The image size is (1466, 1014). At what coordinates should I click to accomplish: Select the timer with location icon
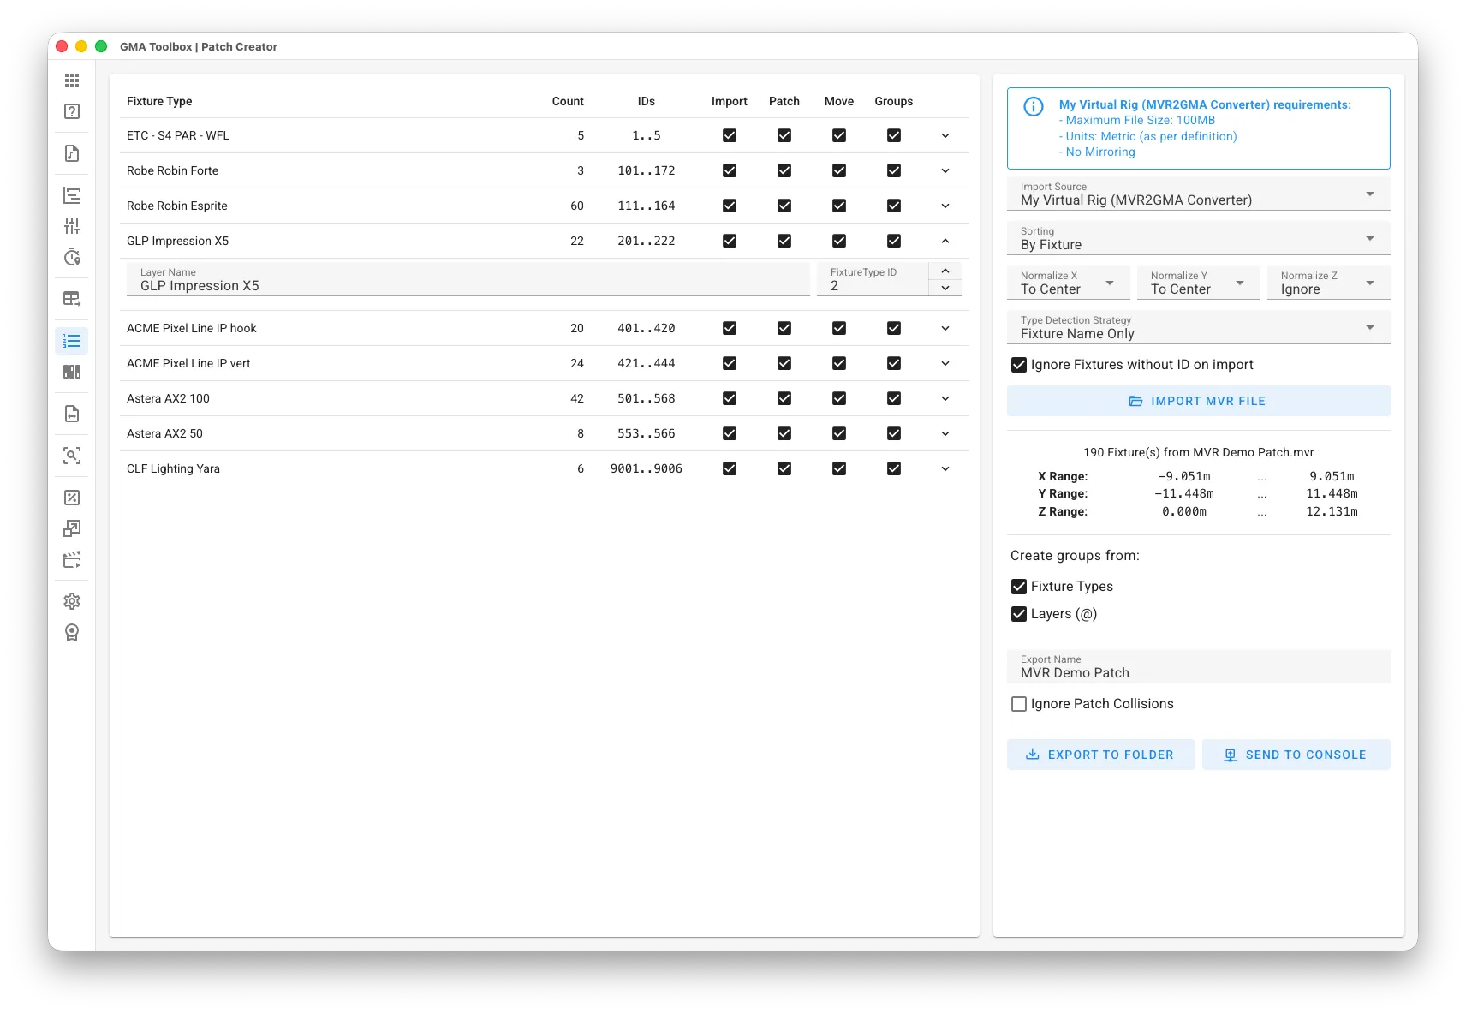[72, 257]
